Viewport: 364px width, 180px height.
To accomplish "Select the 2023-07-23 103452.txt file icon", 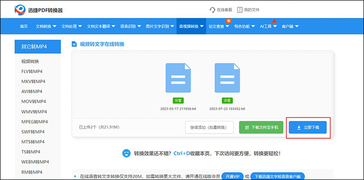I will pyautogui.click(x=227, y=78).
